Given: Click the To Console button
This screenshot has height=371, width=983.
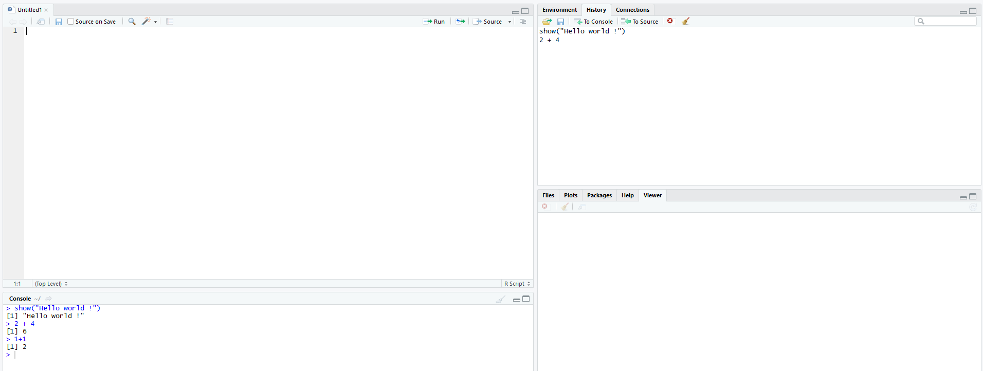Looking at the screenshot, I should tap(593, 22).
